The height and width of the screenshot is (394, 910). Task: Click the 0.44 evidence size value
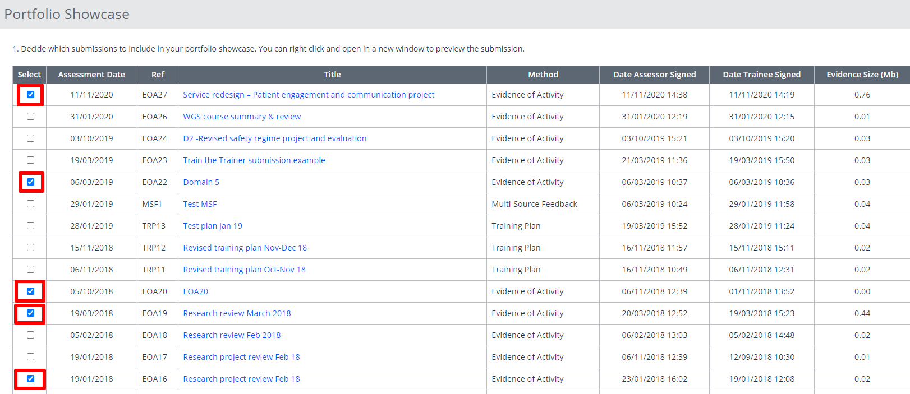coord(862,313)
